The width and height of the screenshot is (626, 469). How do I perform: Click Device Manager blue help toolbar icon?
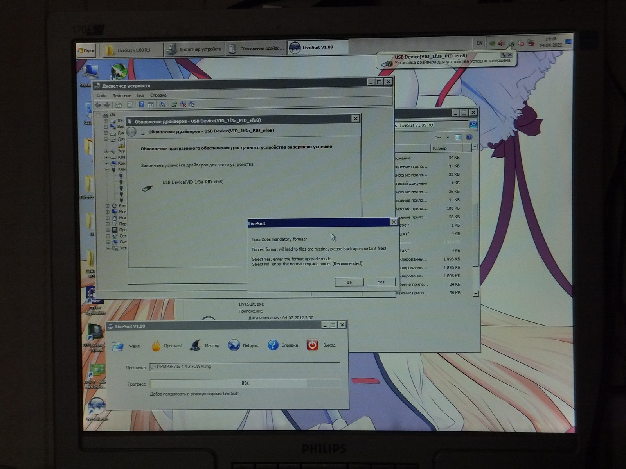tap(142, 104)
